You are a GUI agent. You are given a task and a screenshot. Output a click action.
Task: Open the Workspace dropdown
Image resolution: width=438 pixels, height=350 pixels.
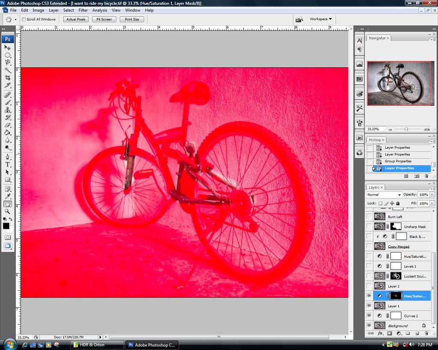coord(321,19)
